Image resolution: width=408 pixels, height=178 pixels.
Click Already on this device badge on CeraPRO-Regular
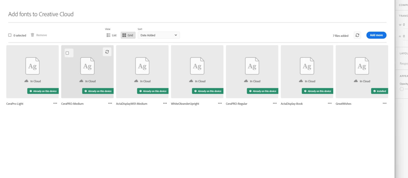[263, 91]
